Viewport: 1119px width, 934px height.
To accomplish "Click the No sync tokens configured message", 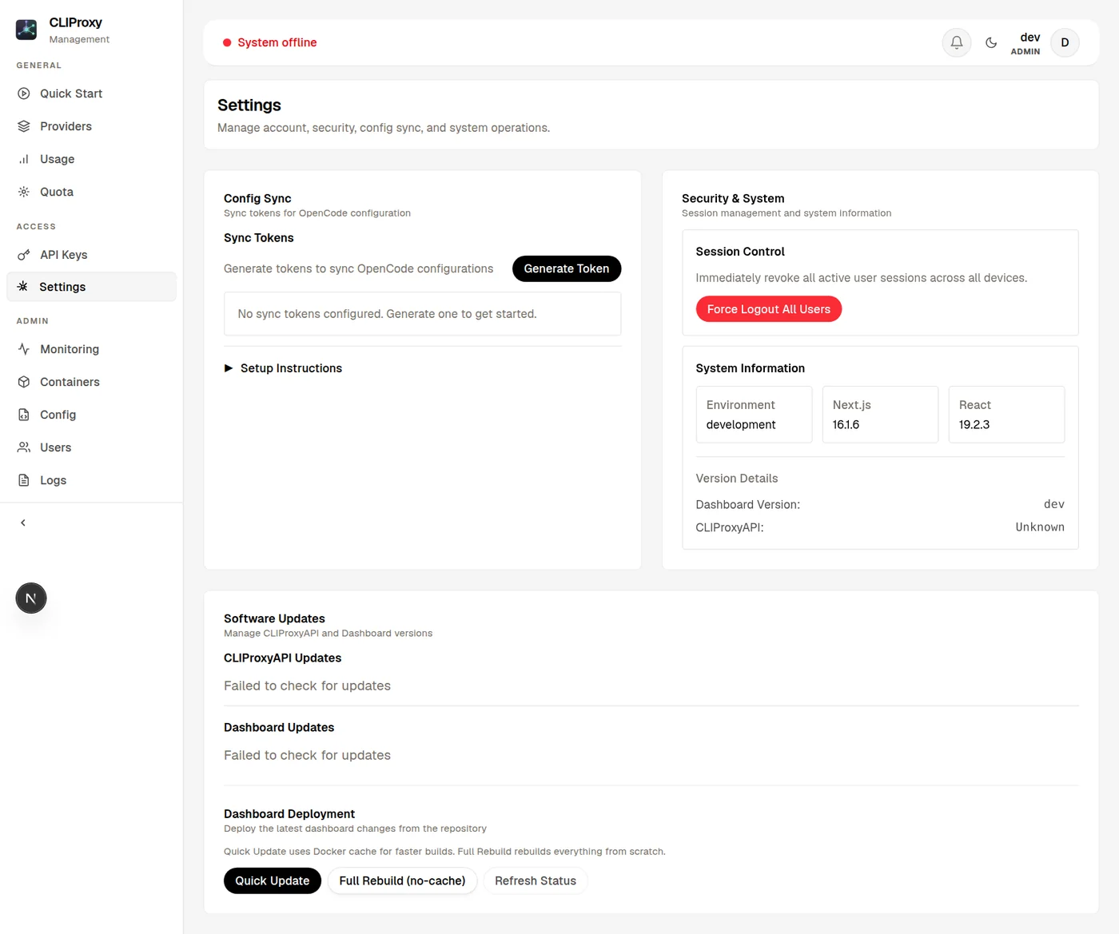I will pyautogui.click(x=423, y=314).
